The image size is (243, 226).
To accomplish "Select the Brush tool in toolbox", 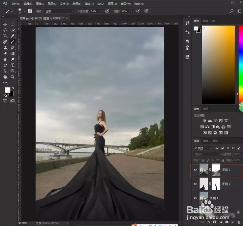I will click(x=12, y=42).
